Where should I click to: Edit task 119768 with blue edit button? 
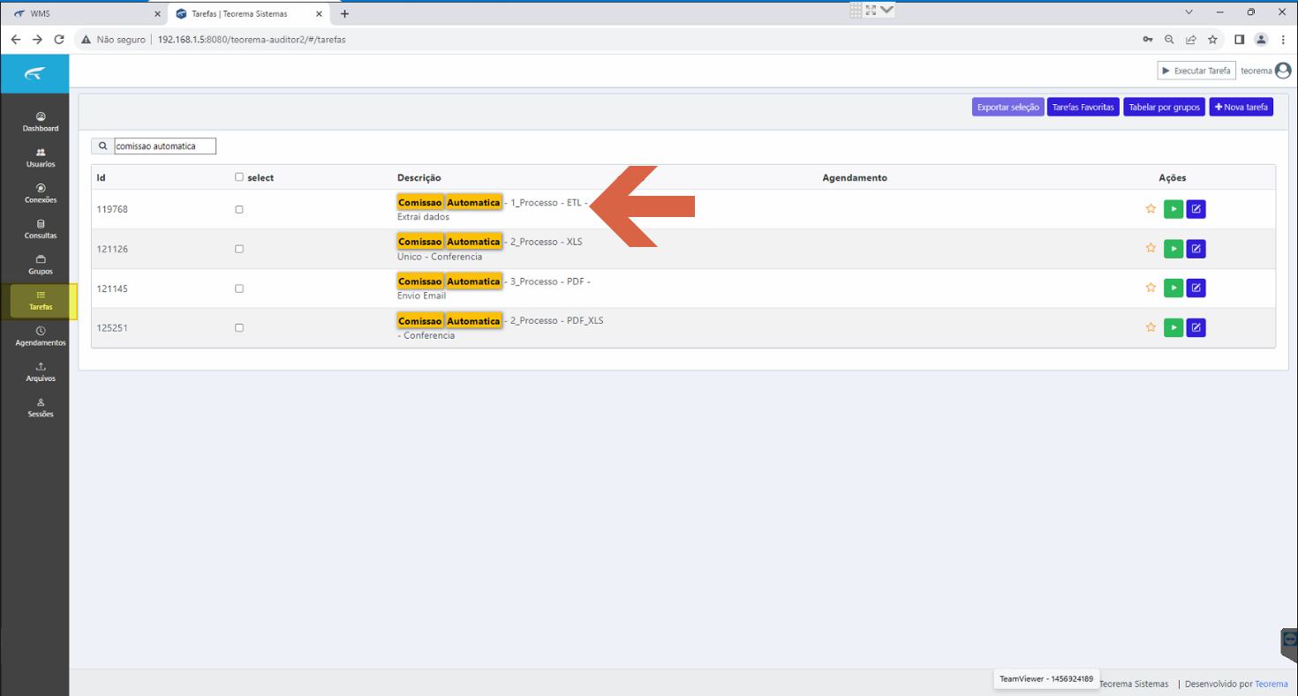1196,209
